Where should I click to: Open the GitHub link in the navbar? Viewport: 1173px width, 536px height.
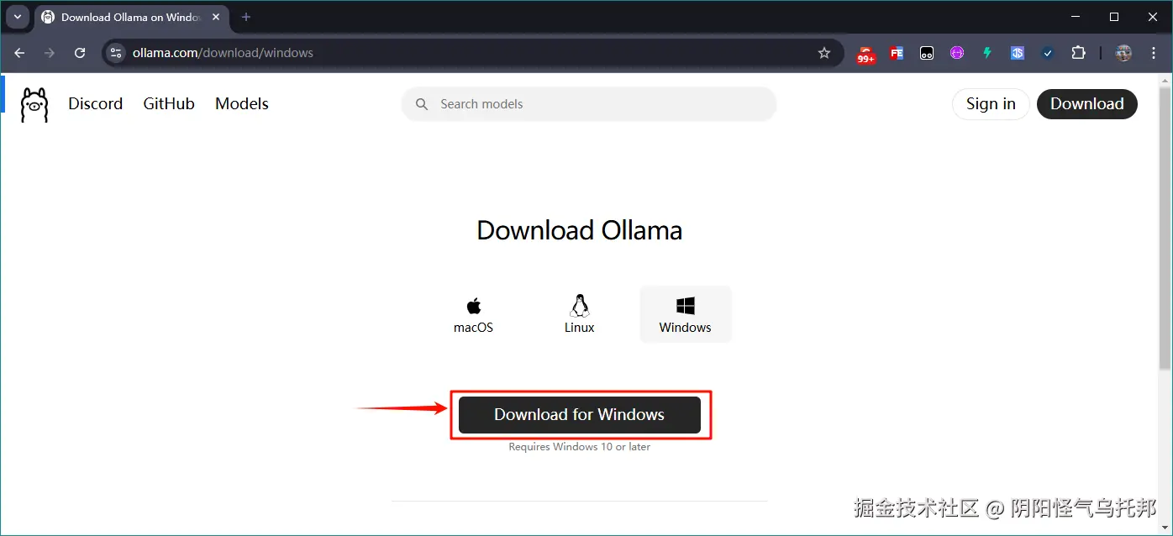[168, 103]
